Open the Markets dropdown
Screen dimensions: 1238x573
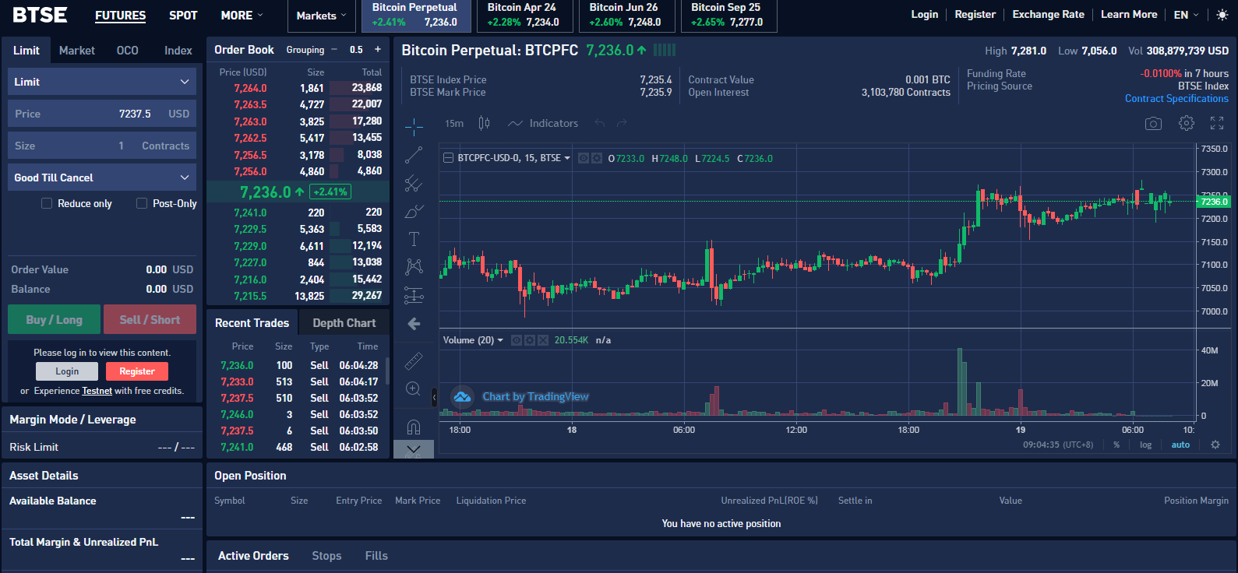coord(321,16)
